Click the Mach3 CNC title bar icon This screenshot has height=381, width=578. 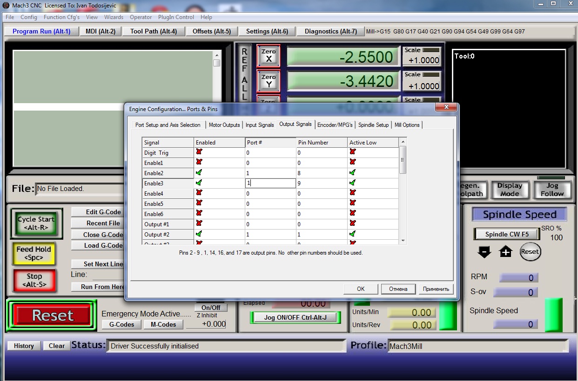pyautogui.click(x=6, y=5)
